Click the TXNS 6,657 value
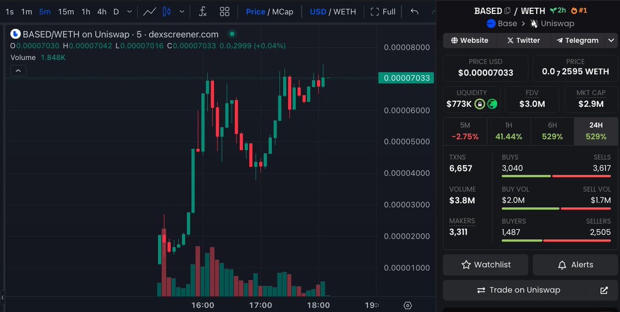Screen dimensions: 620x312 click(461, 168)
